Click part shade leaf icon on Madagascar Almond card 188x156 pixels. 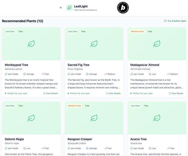click(x=132, y=74)
